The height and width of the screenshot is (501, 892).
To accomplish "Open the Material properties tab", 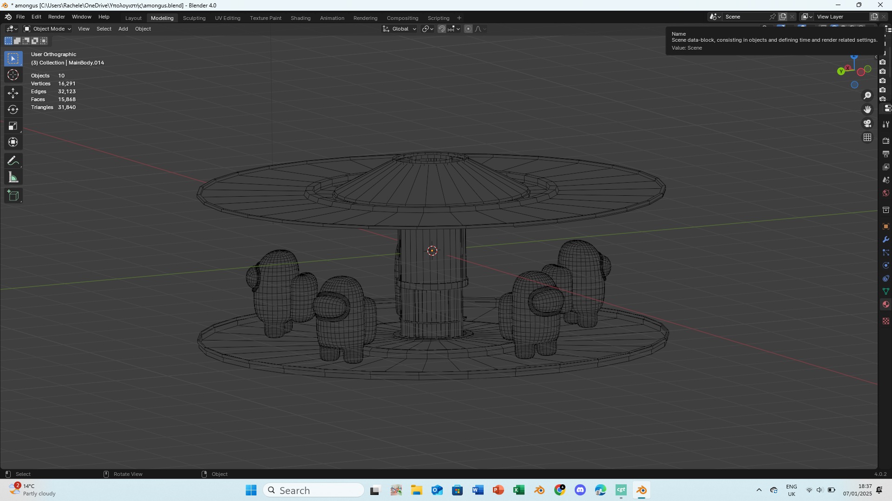I will (886, 304).
